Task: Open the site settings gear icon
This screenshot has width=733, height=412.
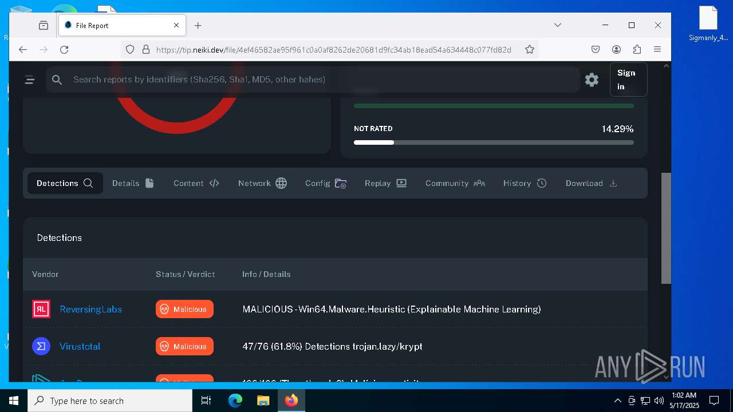Action: tap(592, 80)
